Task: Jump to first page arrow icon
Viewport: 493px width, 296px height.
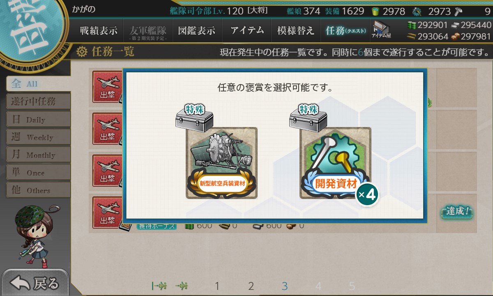Action: pos(159,286)
